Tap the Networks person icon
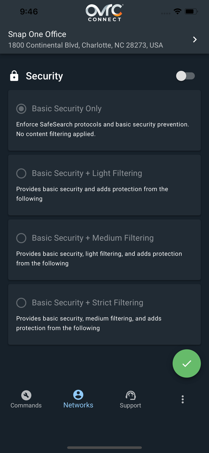Screen dimensions: 209x453 (x=78, y=394)
